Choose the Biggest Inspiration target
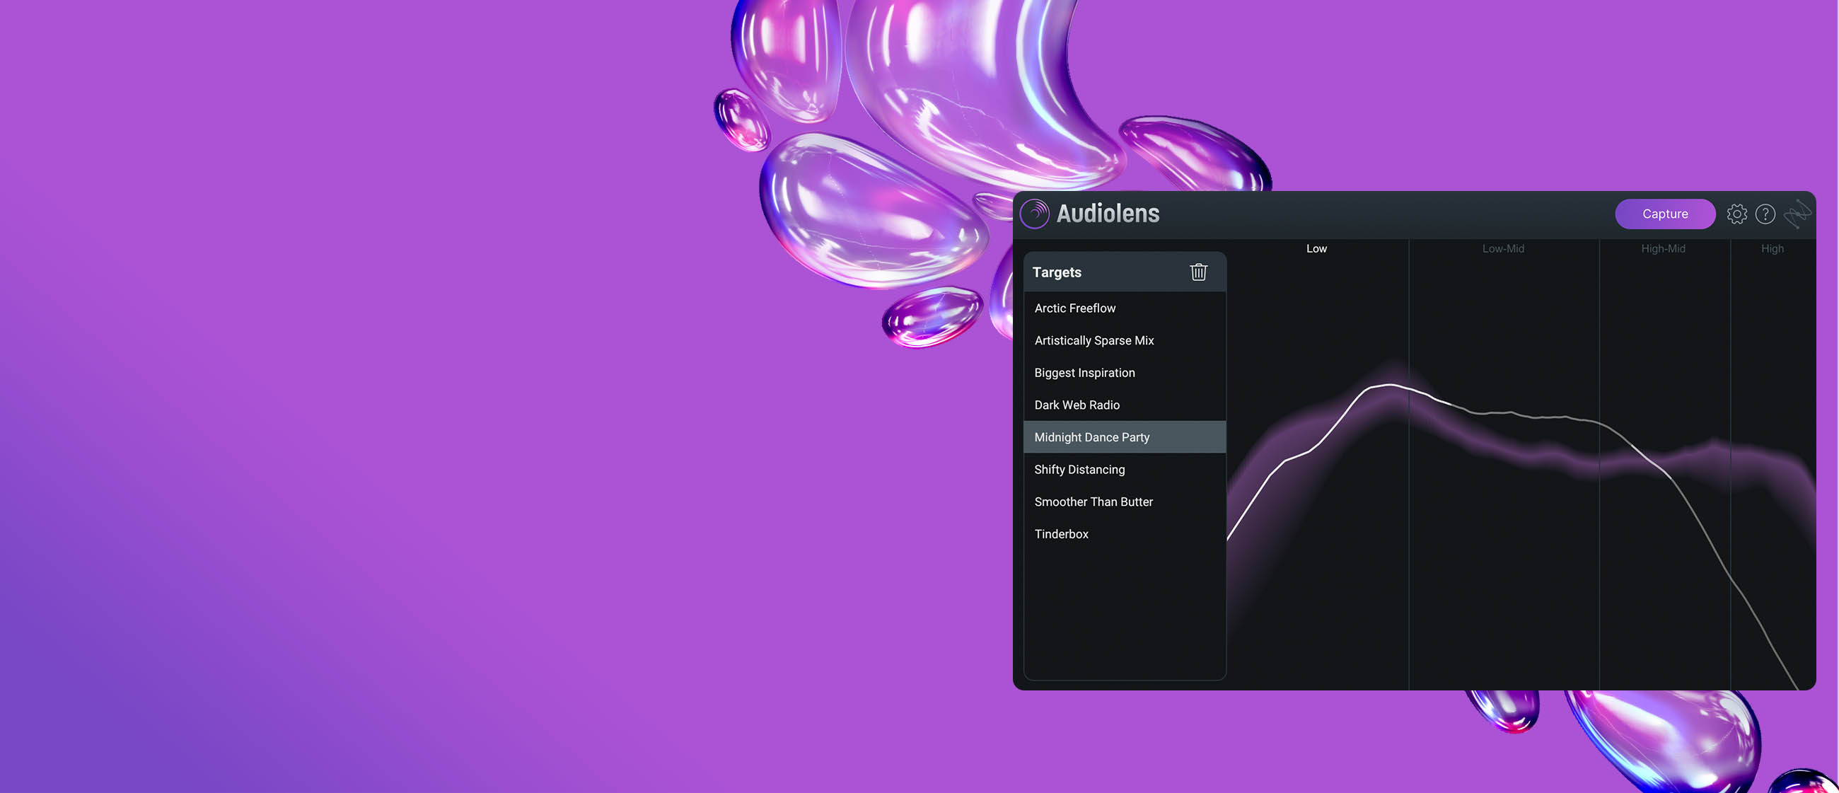This screenshot has height=793, width=1839. 1125,373
